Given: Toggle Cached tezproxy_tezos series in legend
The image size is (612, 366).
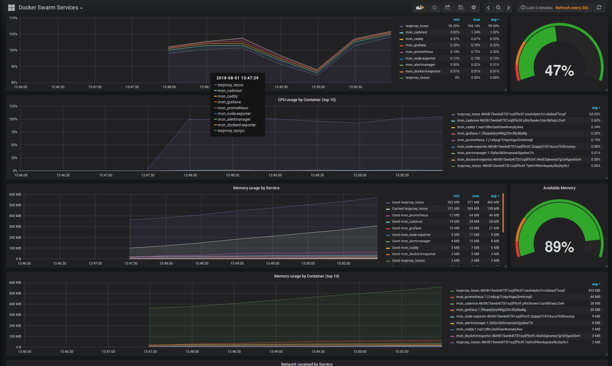Looking at the screenshot, I should (x=409, y=209).
